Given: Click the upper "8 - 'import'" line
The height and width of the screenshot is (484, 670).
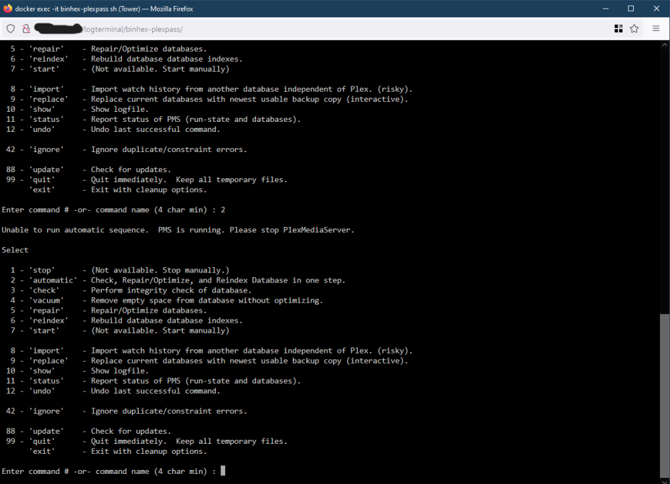Looking at the screenshot, I should [212, 89].
